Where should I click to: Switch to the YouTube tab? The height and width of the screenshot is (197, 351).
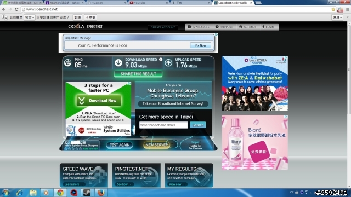click(148, 3)
